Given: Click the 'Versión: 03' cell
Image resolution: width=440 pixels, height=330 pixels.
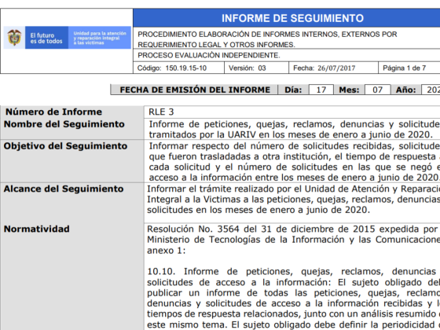Looking at the screenshot, I should pyautogui.click(x=256, y=68).
